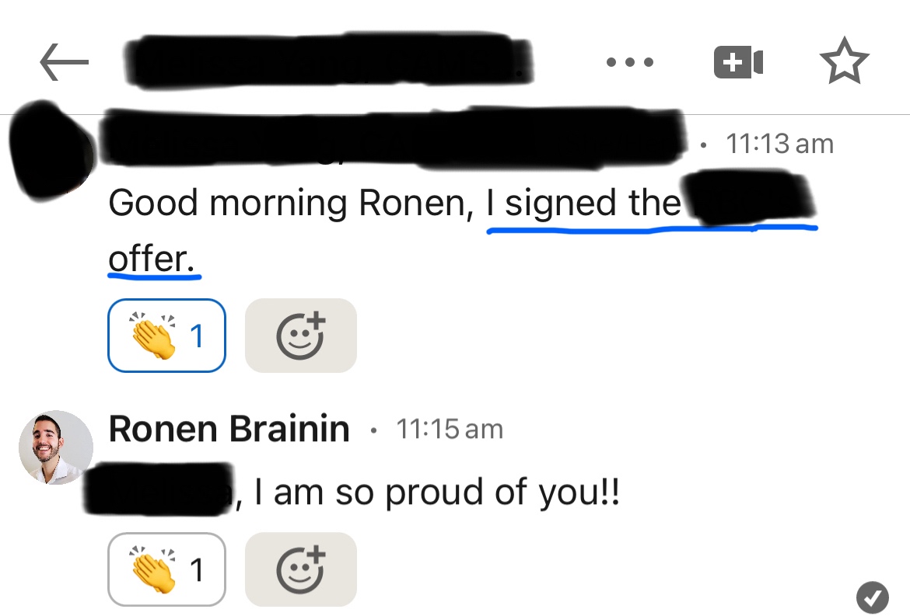910x616 pixels.
Task: Star this conversation
Action: pos(845,62)
